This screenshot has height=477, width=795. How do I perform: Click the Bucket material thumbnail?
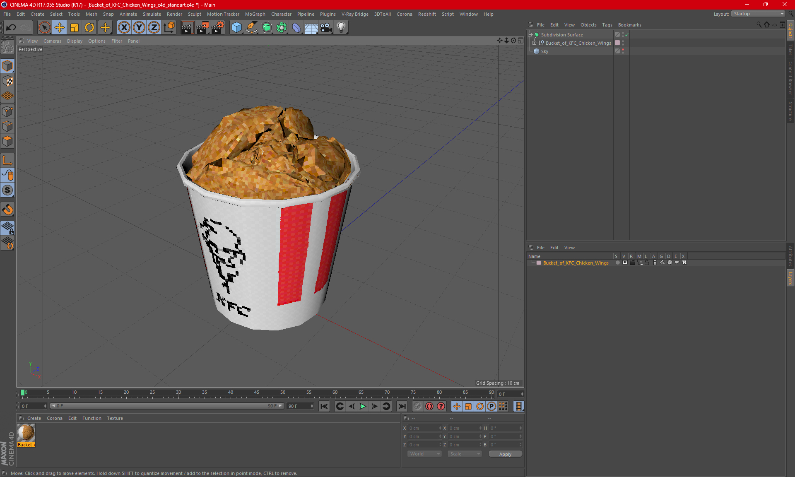26,433
